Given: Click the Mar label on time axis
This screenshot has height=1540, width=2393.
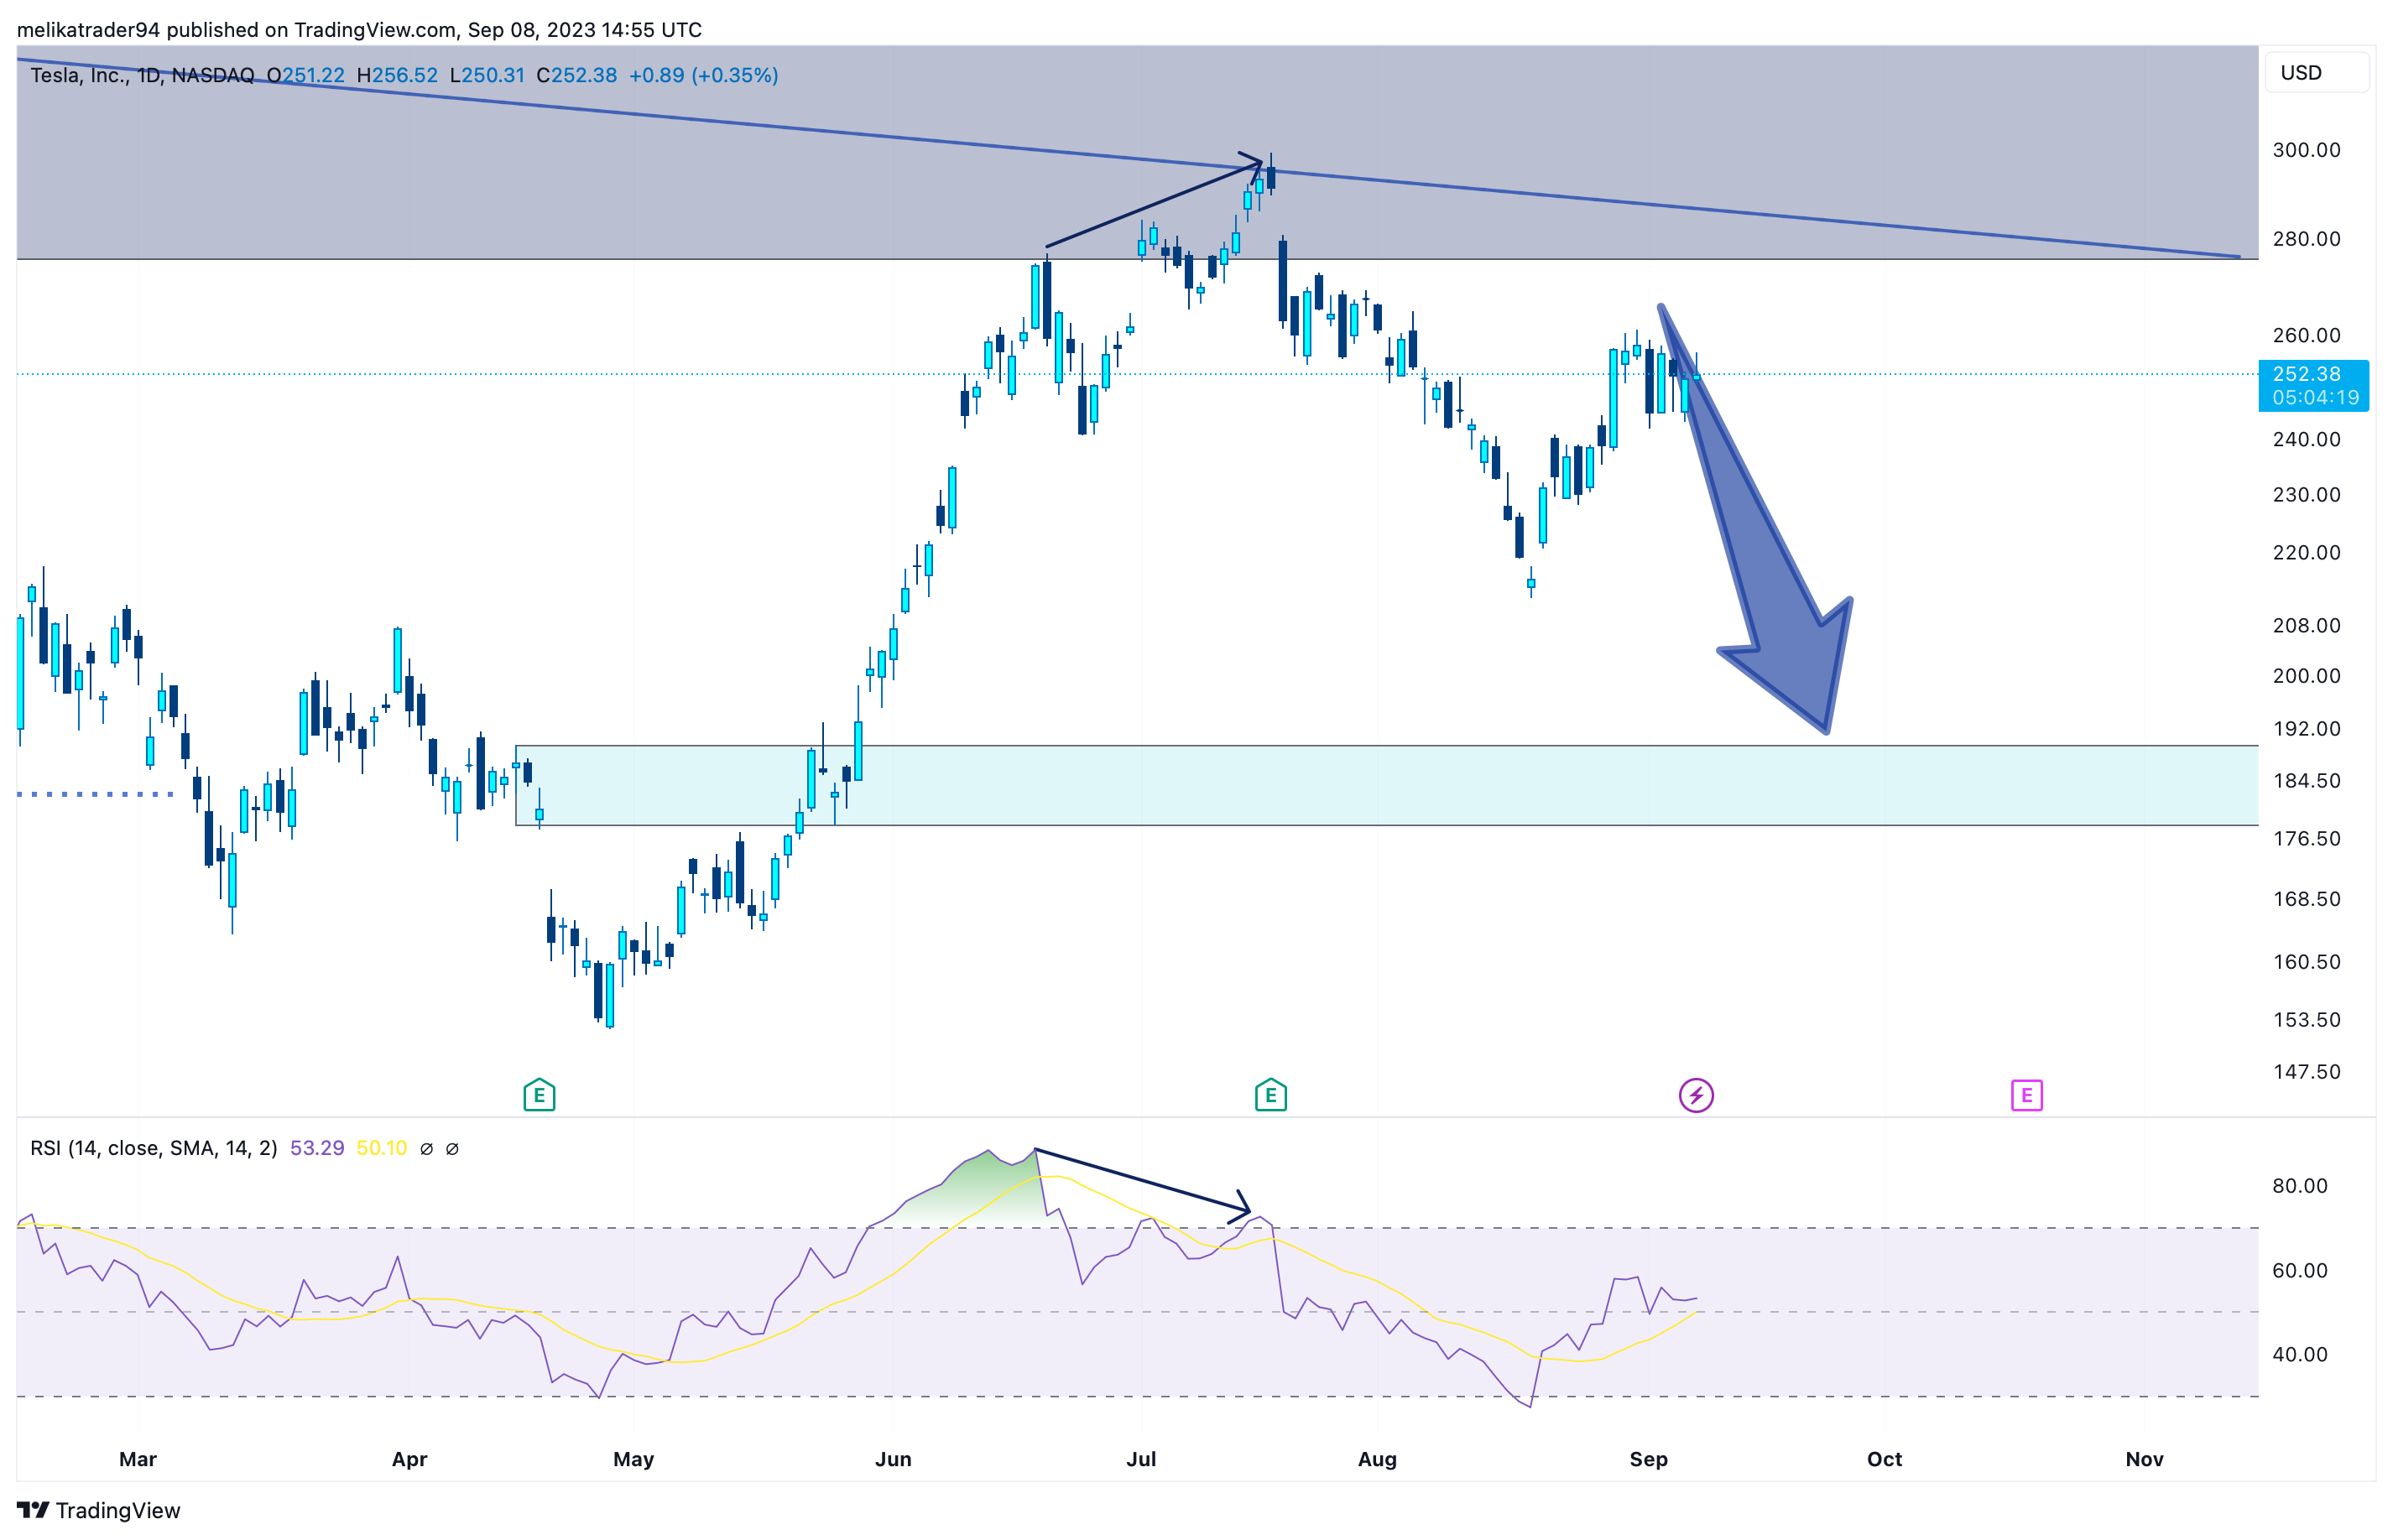Looking at the screenshot, I should [x=138, y=1459].
